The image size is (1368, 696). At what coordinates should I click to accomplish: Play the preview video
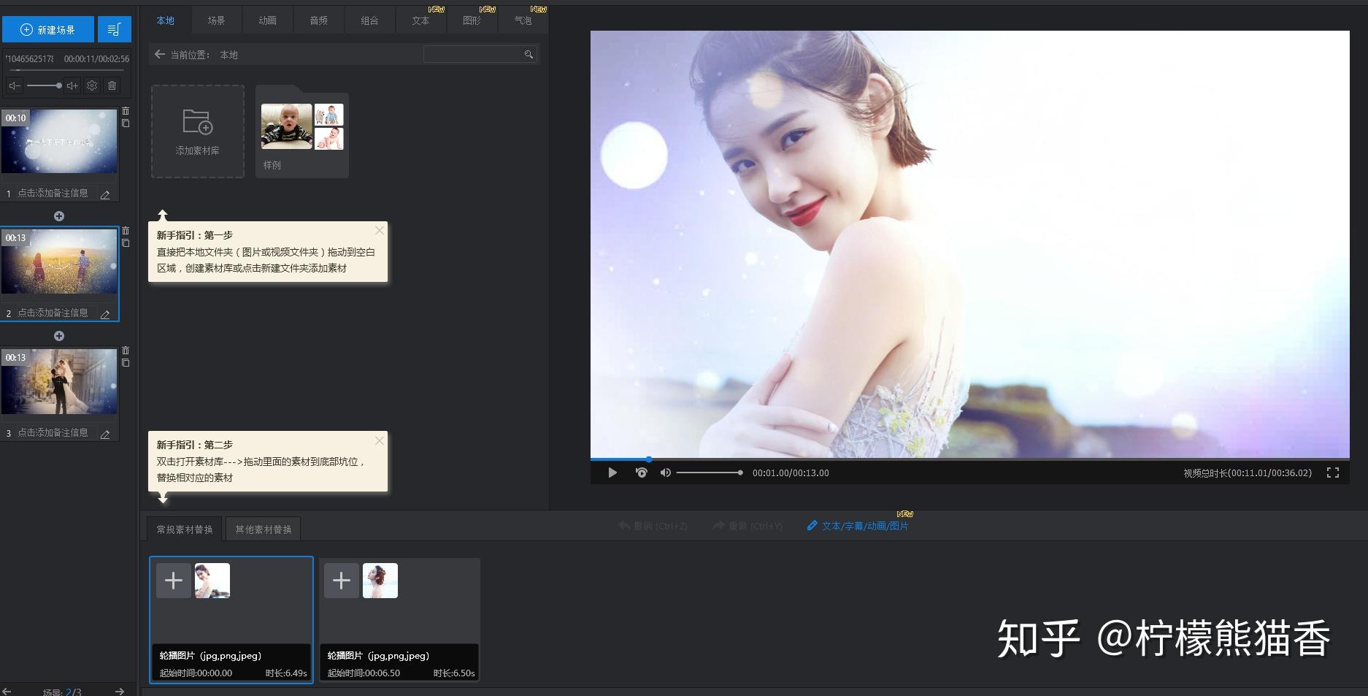click(x=612, y=473)
